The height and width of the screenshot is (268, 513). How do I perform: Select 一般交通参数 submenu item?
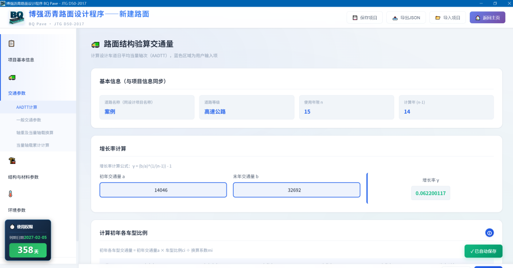coord(29,120)
